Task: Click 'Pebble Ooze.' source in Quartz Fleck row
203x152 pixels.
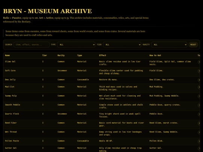Action: (x=156, y=114)
